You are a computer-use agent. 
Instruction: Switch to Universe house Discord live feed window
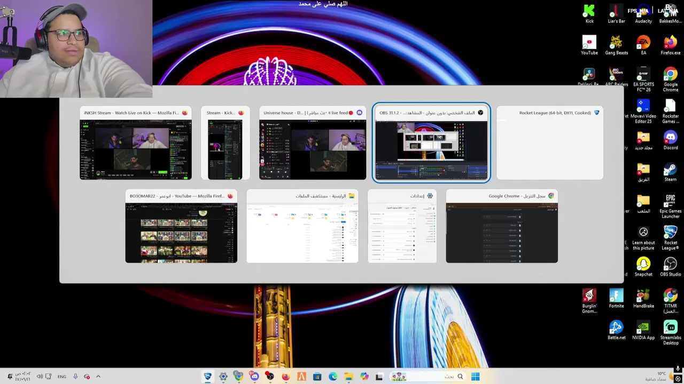point(313,143)
